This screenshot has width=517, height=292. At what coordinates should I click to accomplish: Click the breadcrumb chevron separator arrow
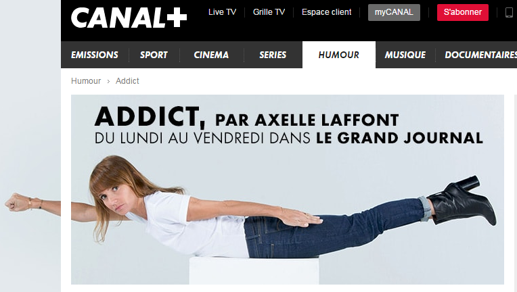[108, 81]
